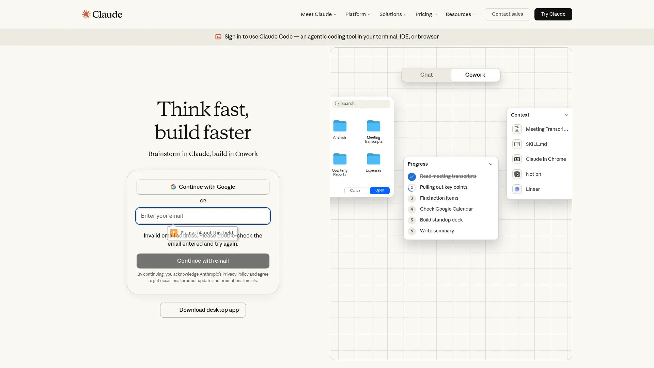This screenshot has width=654, height=368.
Task: Select the Linear integration in Context panel
Action: (x=517, y=189)
